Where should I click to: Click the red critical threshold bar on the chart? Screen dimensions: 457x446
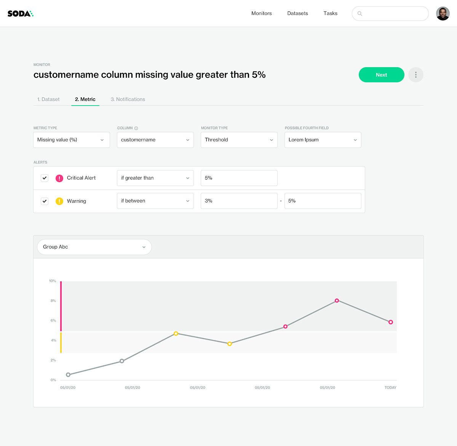coord(61,305)
